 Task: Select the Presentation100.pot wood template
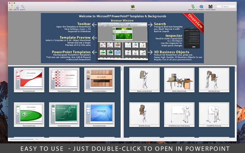pos(99,80)
